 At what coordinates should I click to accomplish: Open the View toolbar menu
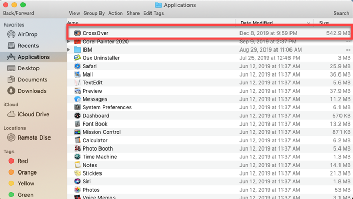tap(74, 13)
